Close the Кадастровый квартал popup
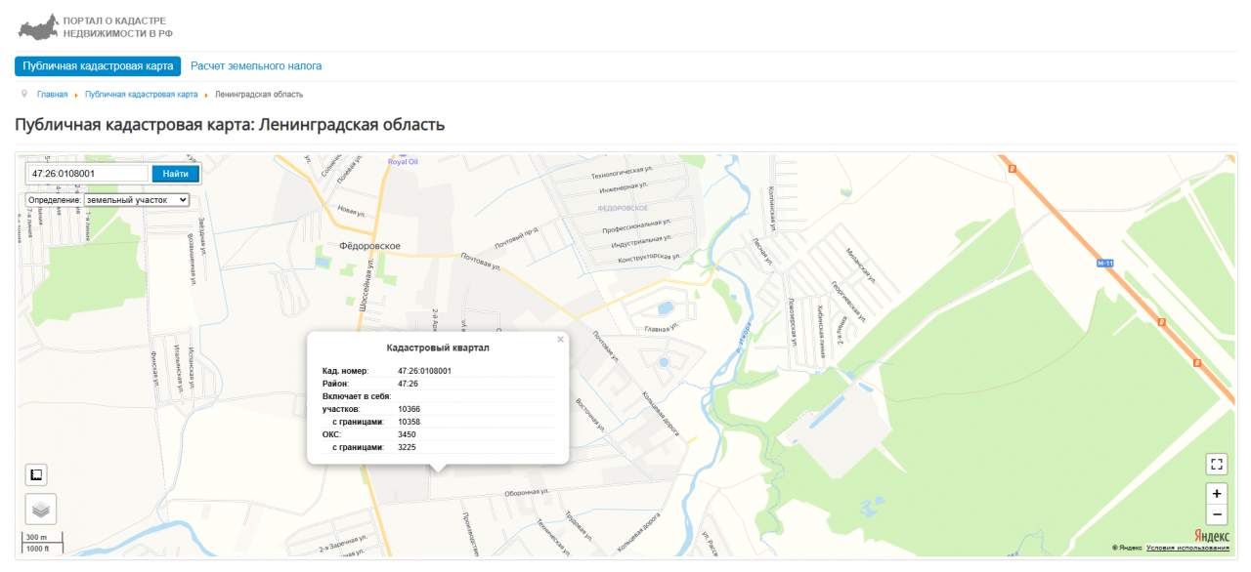 click(560, 340)
